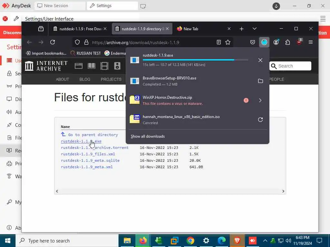Click Show all downloads
The image size is (330, 247).
click(148, 136)
